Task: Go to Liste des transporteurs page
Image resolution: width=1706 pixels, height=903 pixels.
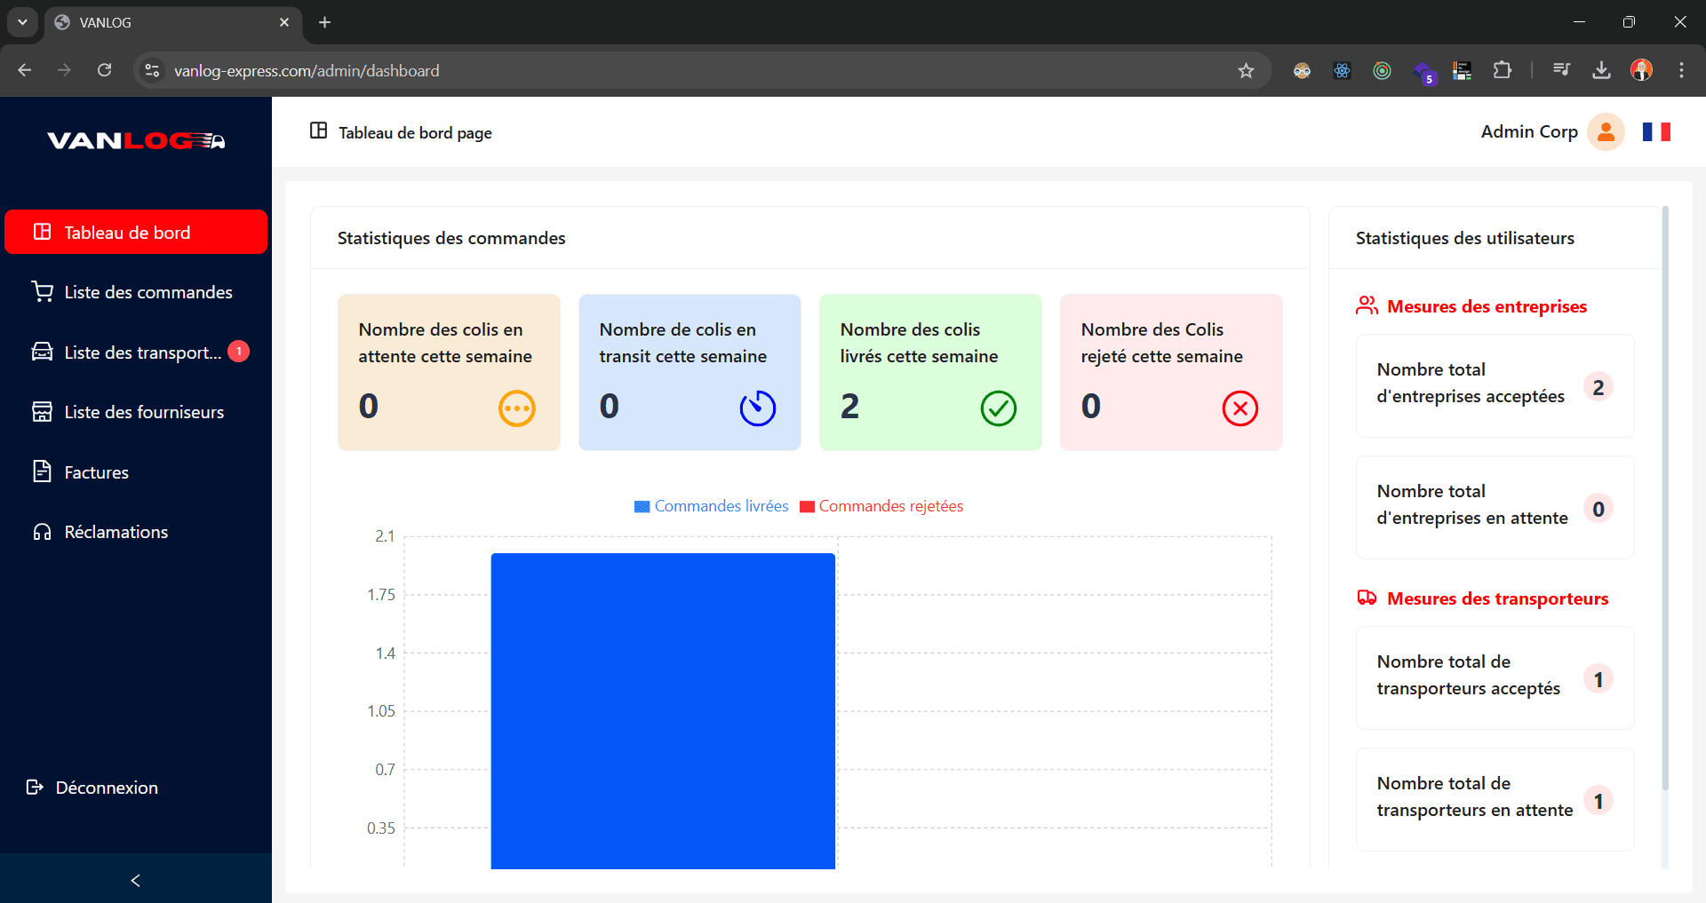Action: point(136,352)
